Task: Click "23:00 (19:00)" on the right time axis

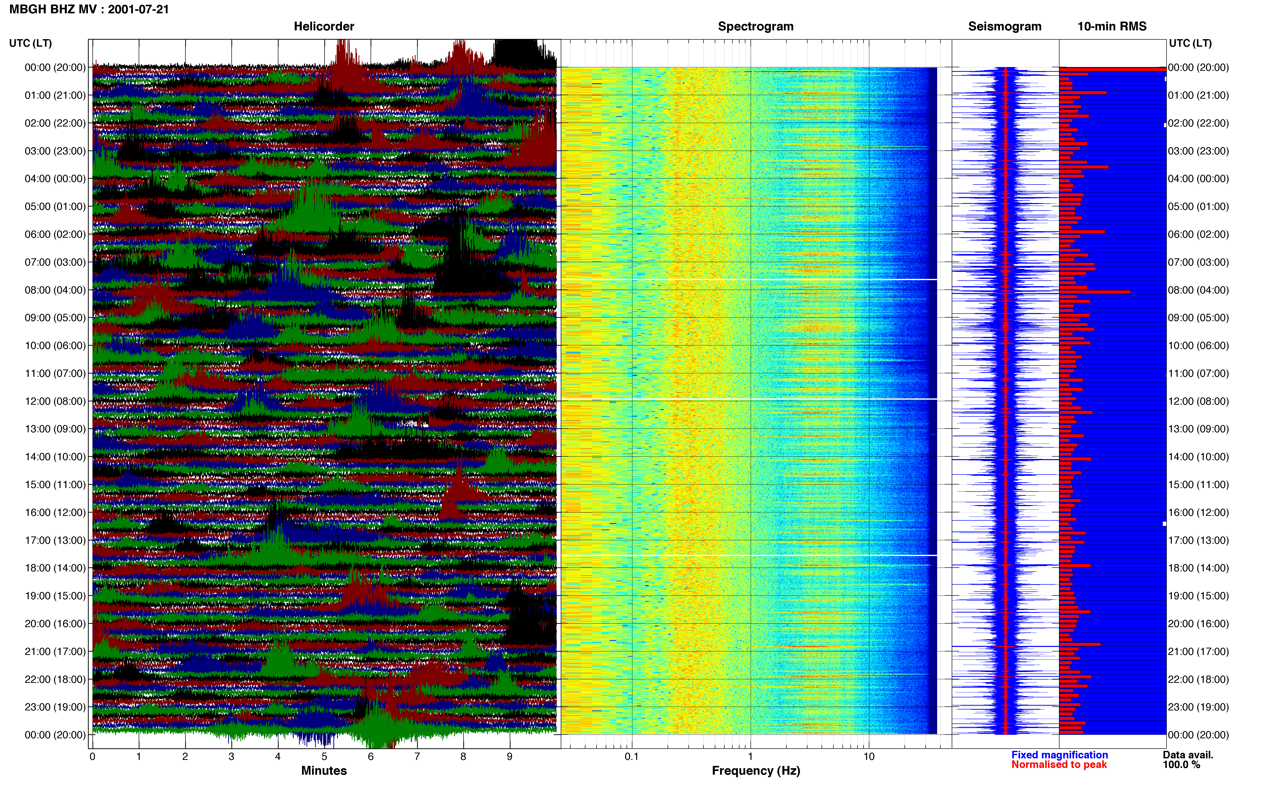Action: [1198, 707]
